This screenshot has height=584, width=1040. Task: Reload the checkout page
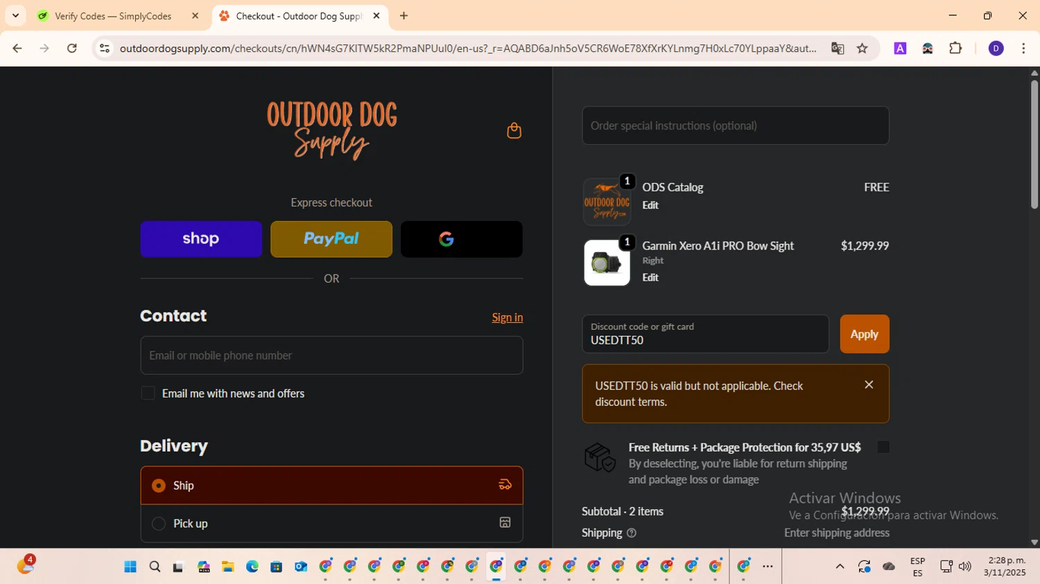point(72,48)
